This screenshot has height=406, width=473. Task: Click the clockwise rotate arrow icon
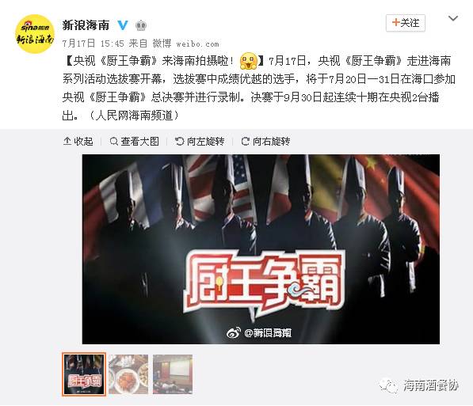246,141
